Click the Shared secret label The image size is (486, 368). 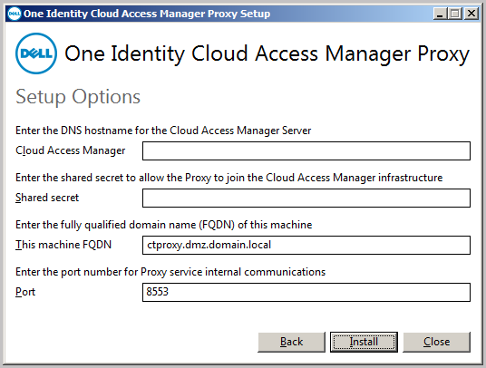pyautogui.click(x=47, y=198)
